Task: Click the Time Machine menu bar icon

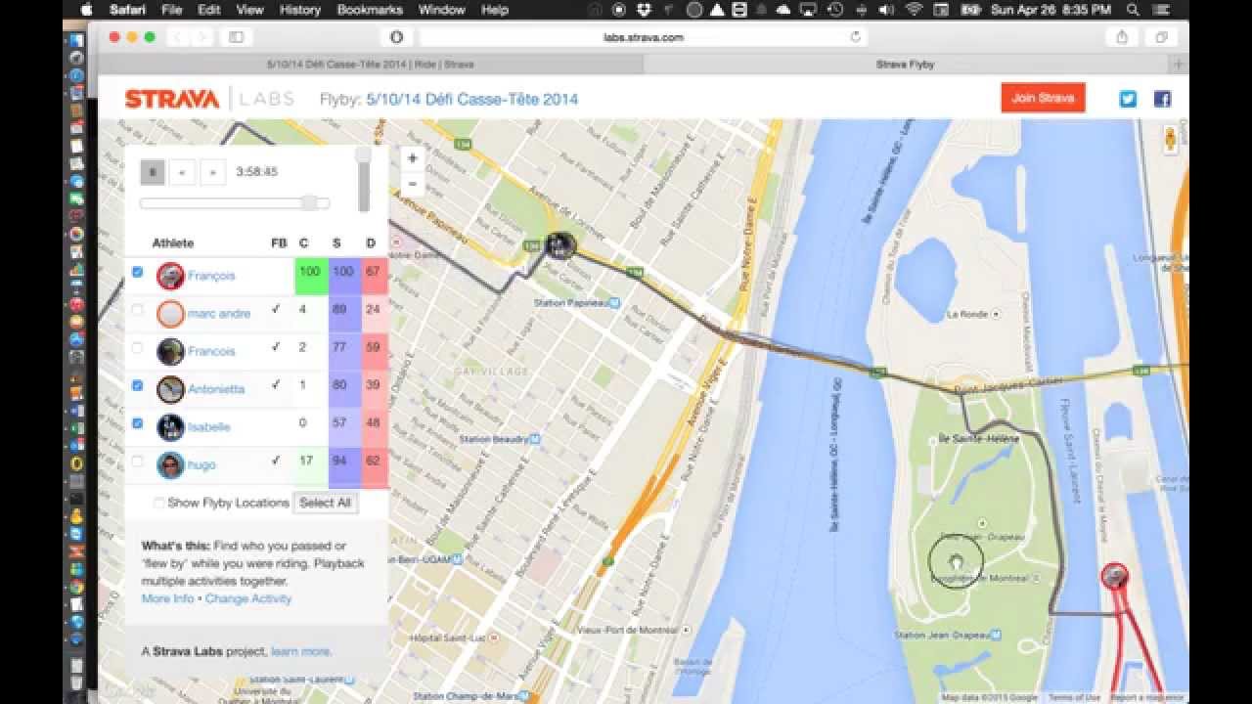Action: [x=835, y=10]
